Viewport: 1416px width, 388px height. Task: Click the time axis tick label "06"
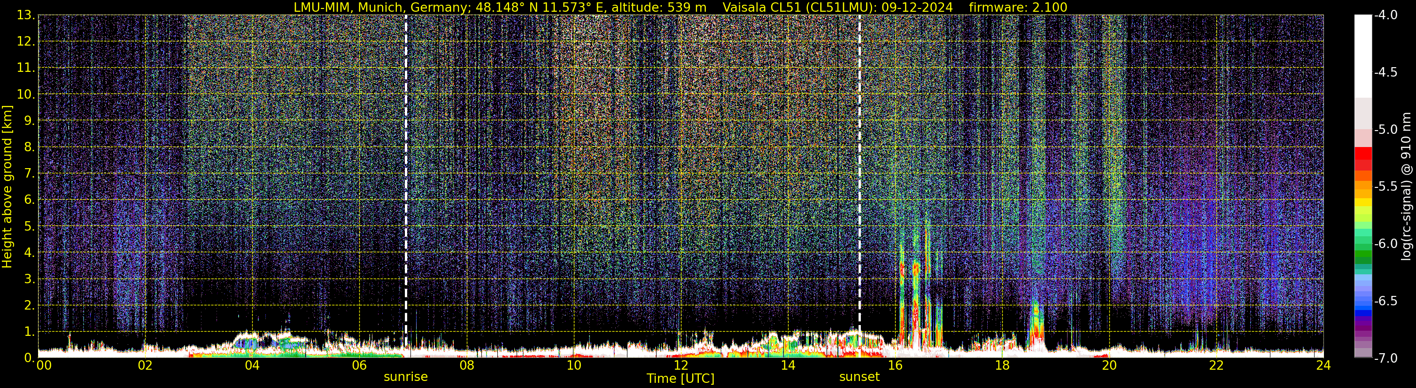tap(359, 365)
